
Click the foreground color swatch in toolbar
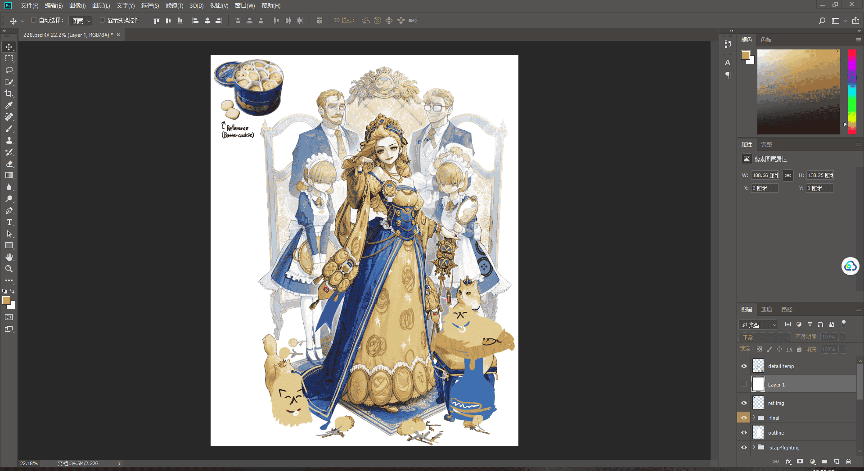coord(6,300)
